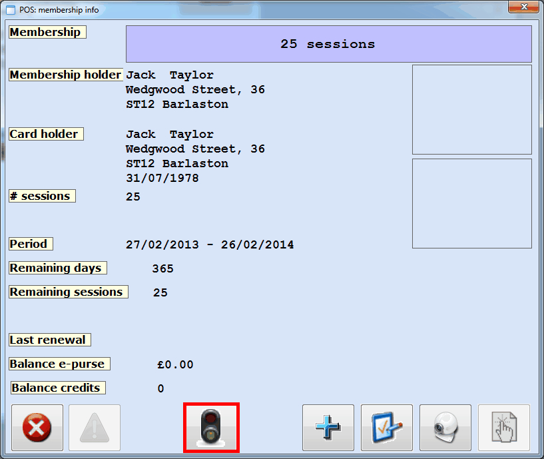Image resolution: width=544 pixels, height=459 pixels.
Task: Click the Balance credits label
Action: pyautogui.click(x=58, y=388)
